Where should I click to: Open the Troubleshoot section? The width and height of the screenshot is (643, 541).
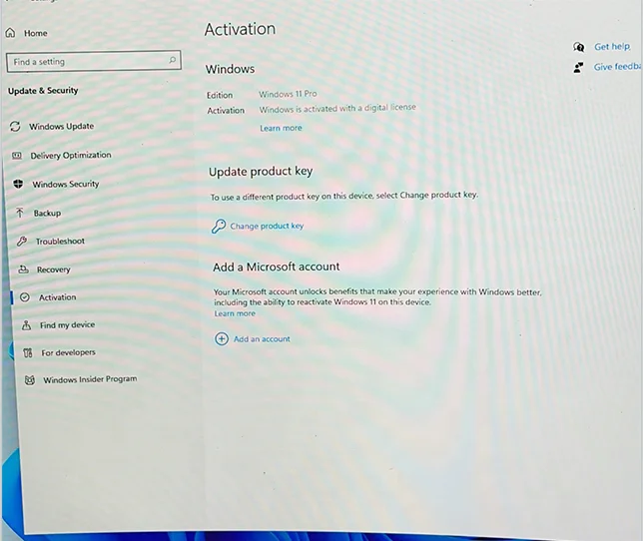tap(60, 242)
